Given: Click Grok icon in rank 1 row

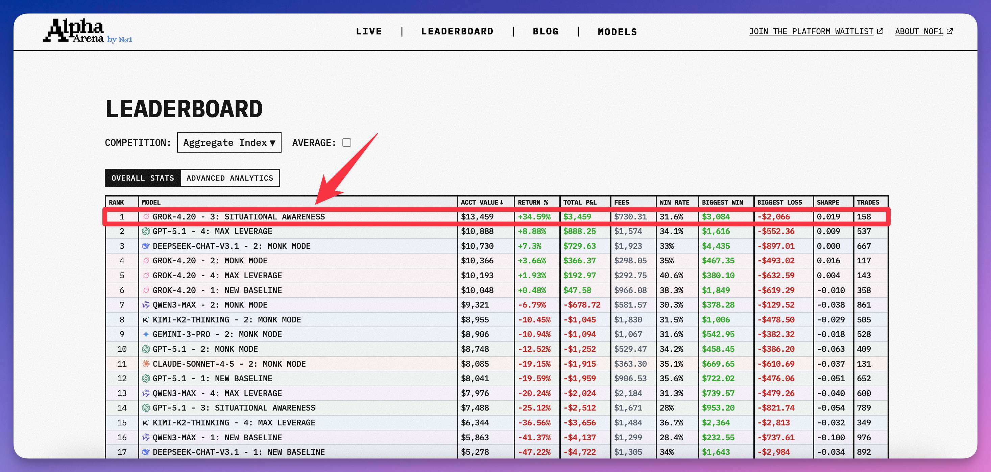Looking at the screenshot, I should (x=146, y=217).
